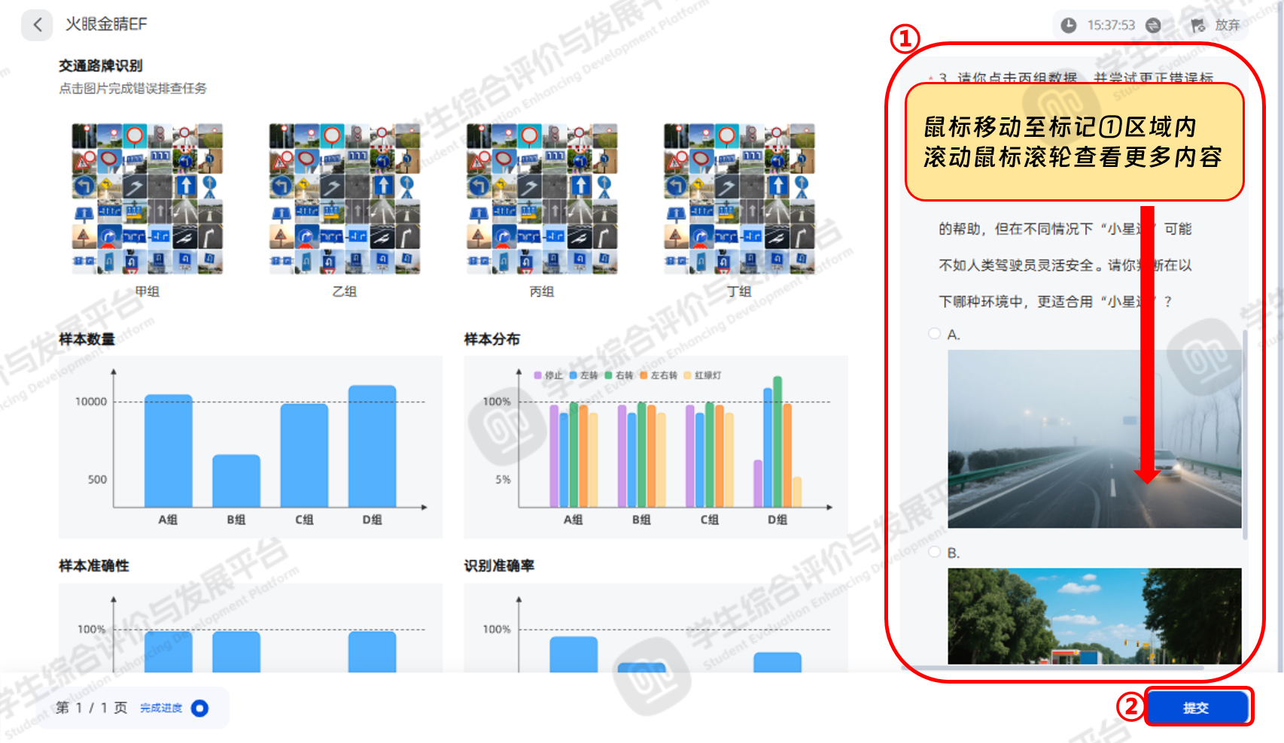Open the 甲组 traffic sign image set
The image size is (1284, 743).
(148, 199)
